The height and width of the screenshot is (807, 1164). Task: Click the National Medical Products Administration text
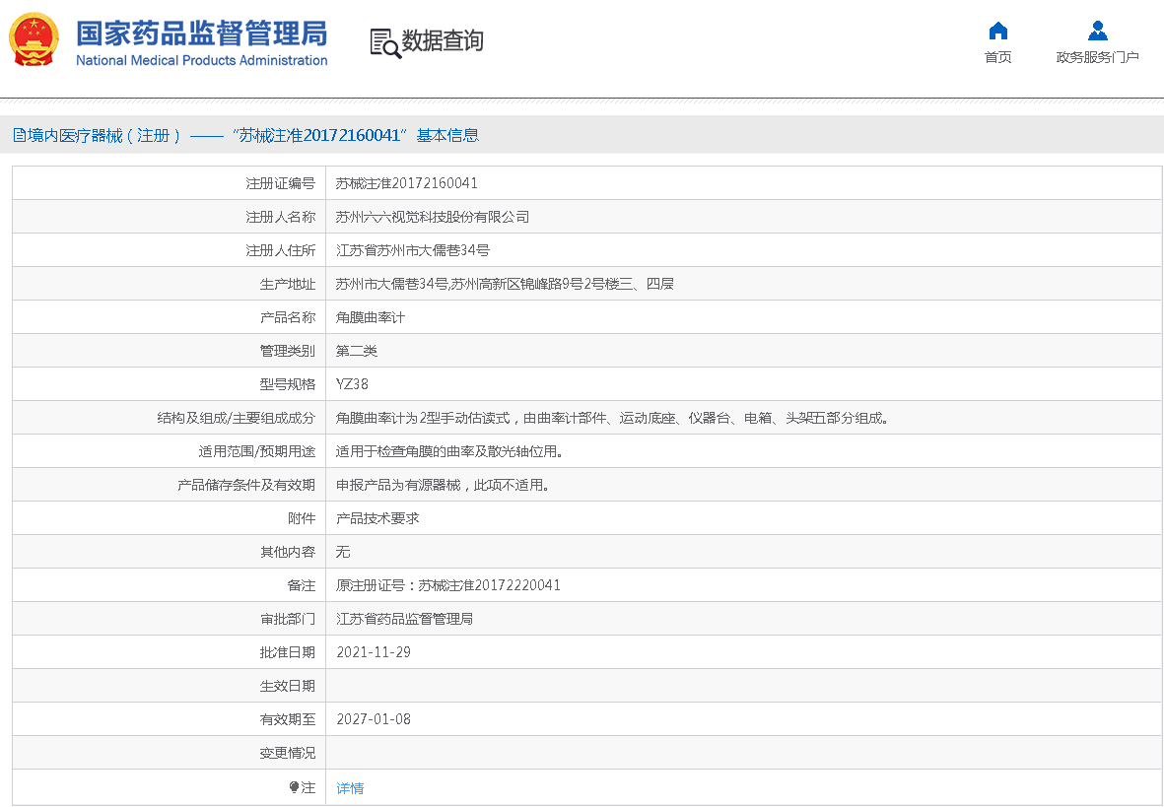[201, 61]
